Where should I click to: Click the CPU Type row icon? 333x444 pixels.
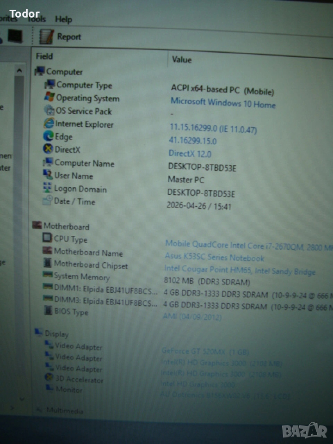pos(47,238)
